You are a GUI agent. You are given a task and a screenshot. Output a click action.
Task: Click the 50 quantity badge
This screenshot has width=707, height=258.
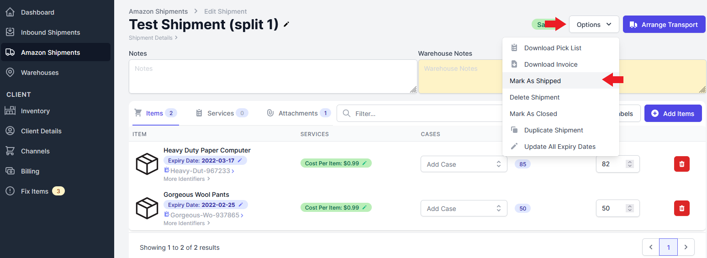(522, 208)
